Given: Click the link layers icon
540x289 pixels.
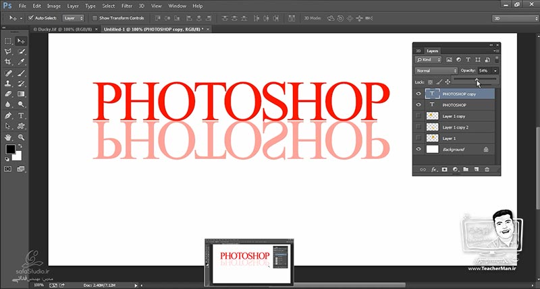Looking at the screenshot, I should (x=423, y=170).
